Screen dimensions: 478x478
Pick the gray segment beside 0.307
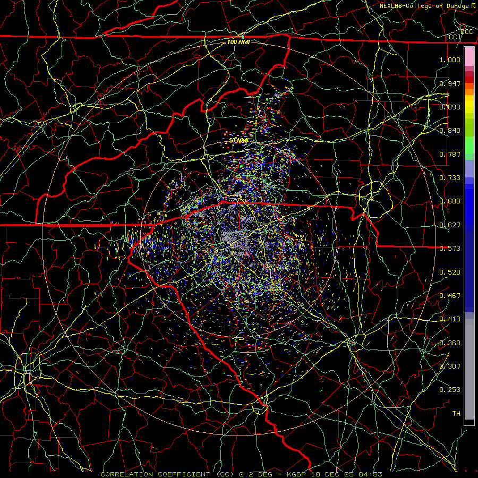click(469, 369)
